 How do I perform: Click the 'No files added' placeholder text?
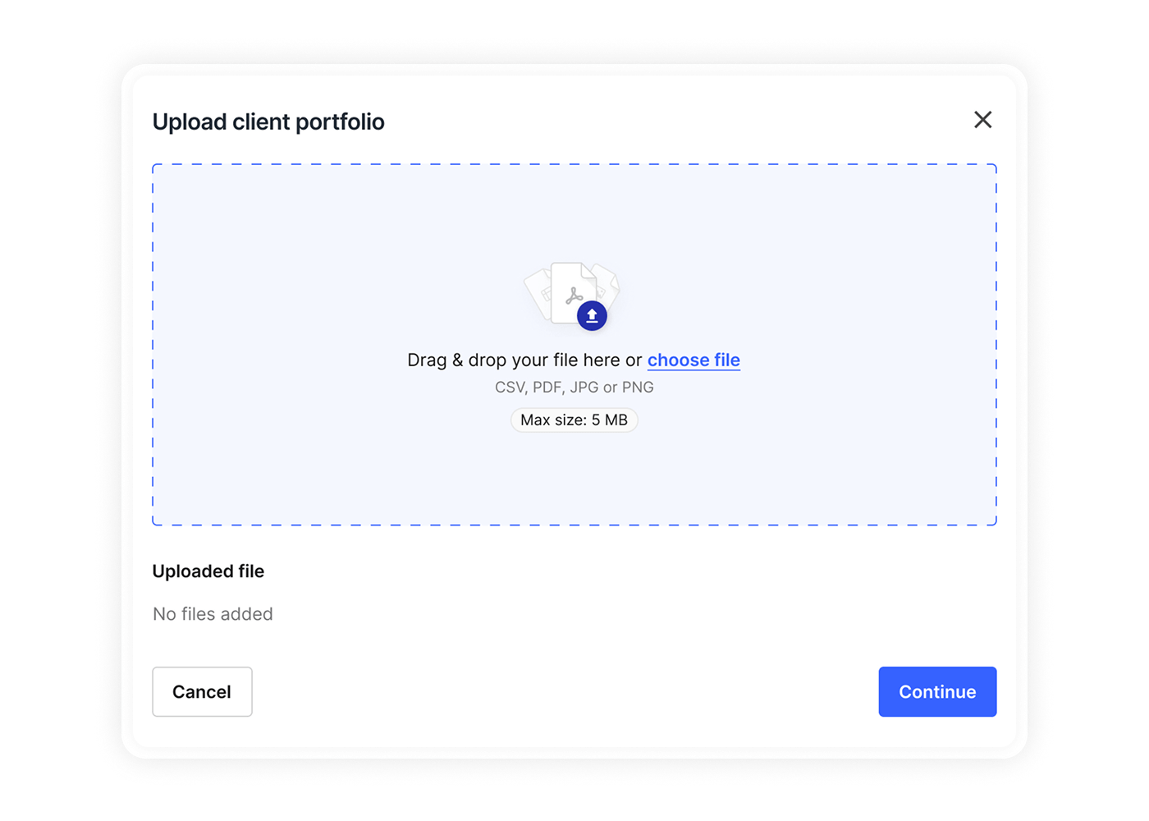[213, 614]
